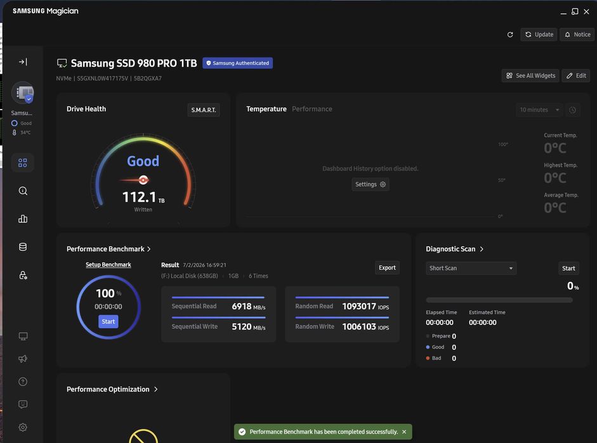Screen dimensions: 597x443
Task: Click the Setup Benchmark link
Action: pos(108,265)
